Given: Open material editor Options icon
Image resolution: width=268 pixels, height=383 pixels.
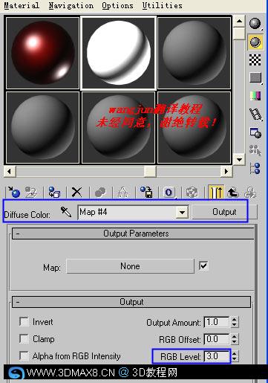Looking at the screenshot, I should click(255, 132).
